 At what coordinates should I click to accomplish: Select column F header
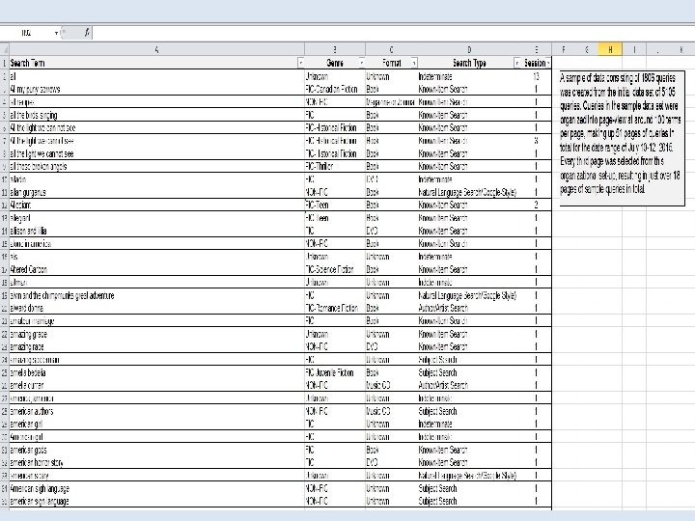pos(564,49)
